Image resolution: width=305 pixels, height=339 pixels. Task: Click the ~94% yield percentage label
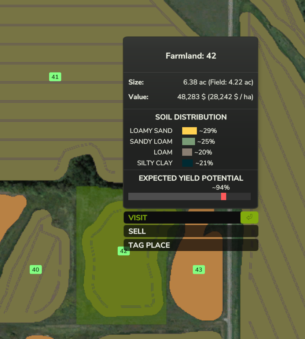(x=221, y=188)
